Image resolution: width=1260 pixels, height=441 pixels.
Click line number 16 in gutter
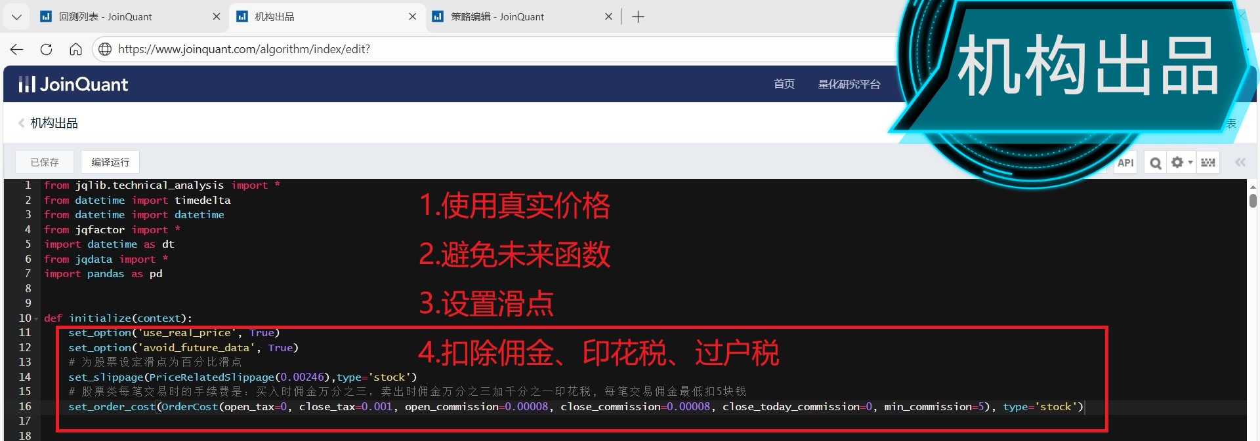tap(24, 407)
